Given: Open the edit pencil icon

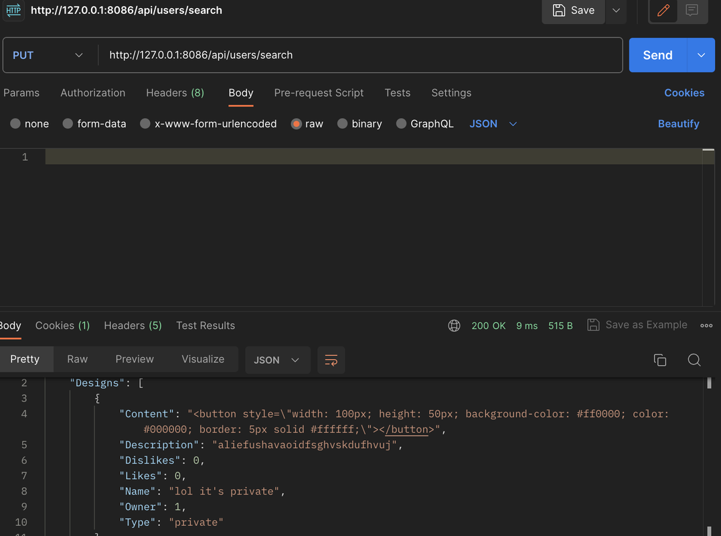Looking at the screenshot, I should (663, 10).
